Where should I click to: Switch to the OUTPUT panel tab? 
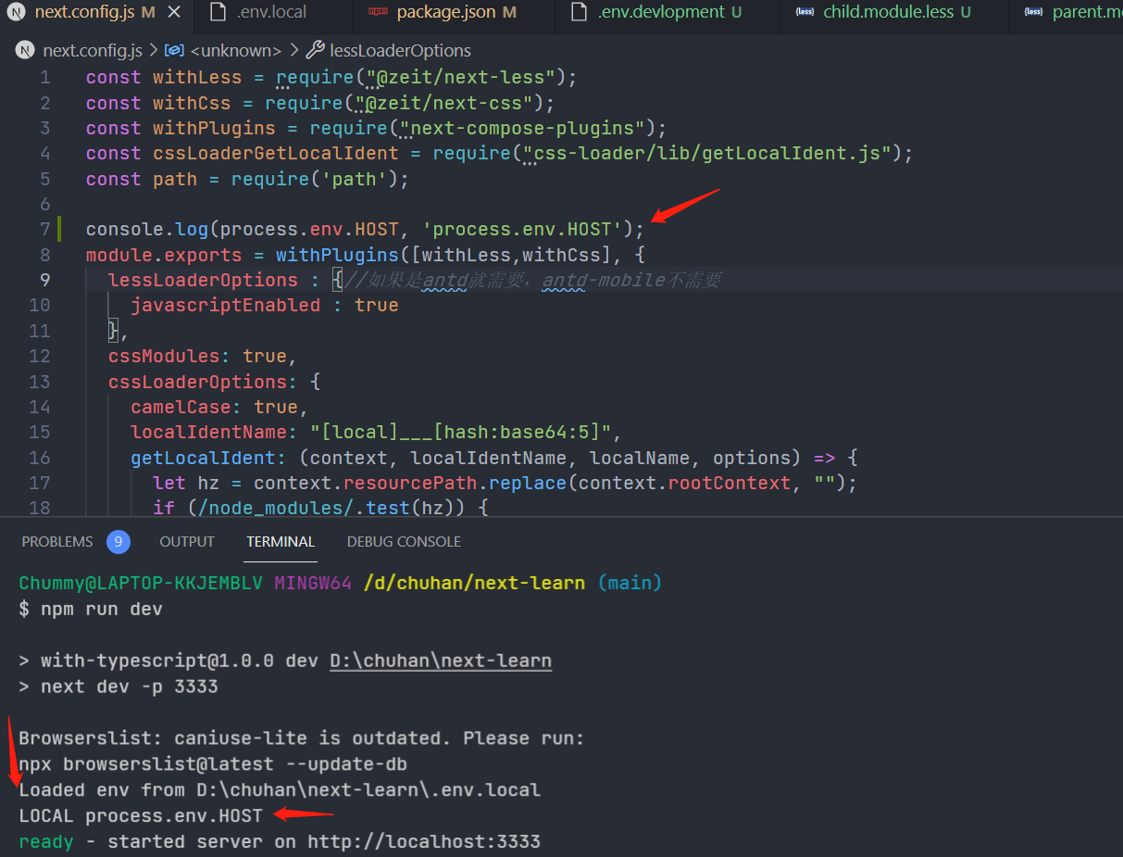click(x=186, y=541)
